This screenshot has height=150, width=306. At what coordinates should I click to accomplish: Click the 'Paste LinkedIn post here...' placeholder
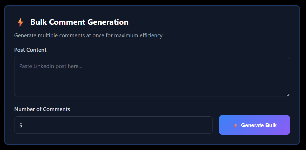(x=51, y=66)
